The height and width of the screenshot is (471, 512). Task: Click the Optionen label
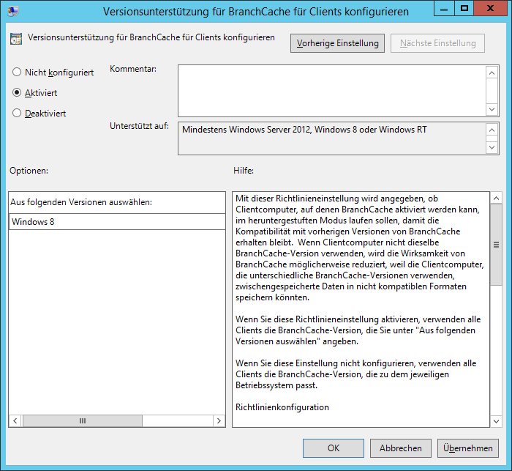29,171
